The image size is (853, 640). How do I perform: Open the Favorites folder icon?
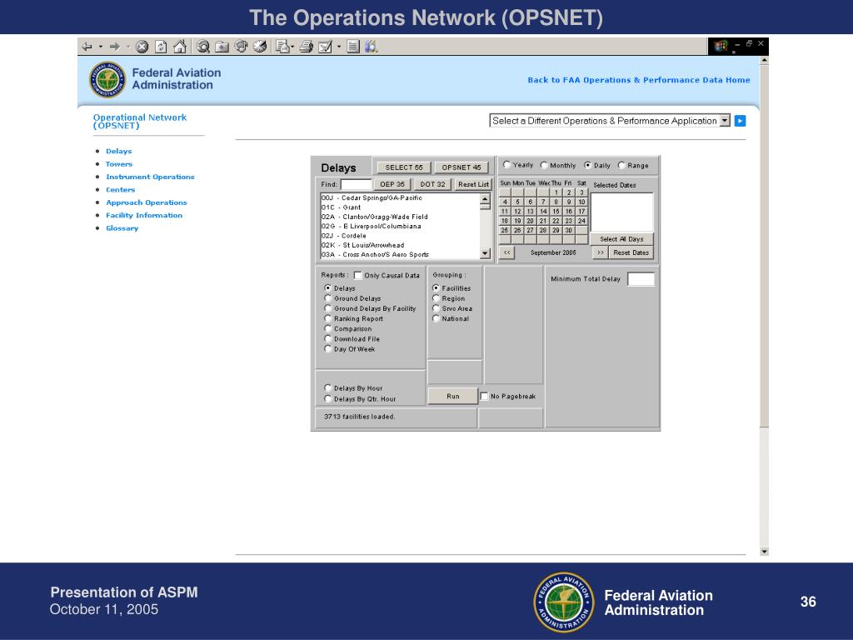pyautogui.click(x=222, y=47)
